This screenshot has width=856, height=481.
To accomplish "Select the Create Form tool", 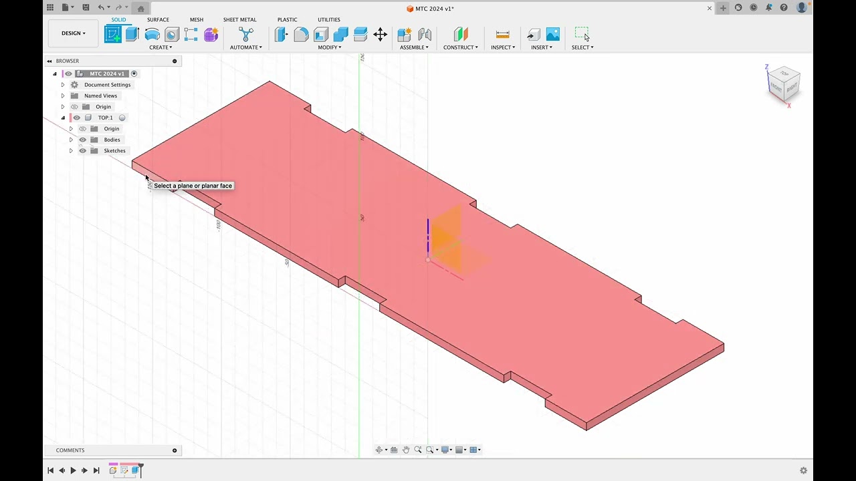I will pos(211,35).
